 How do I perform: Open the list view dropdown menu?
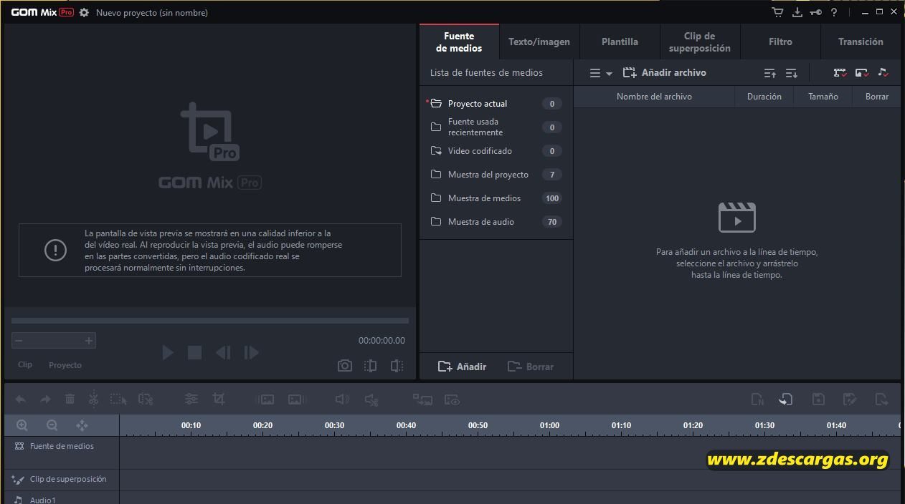click(601, 73)
